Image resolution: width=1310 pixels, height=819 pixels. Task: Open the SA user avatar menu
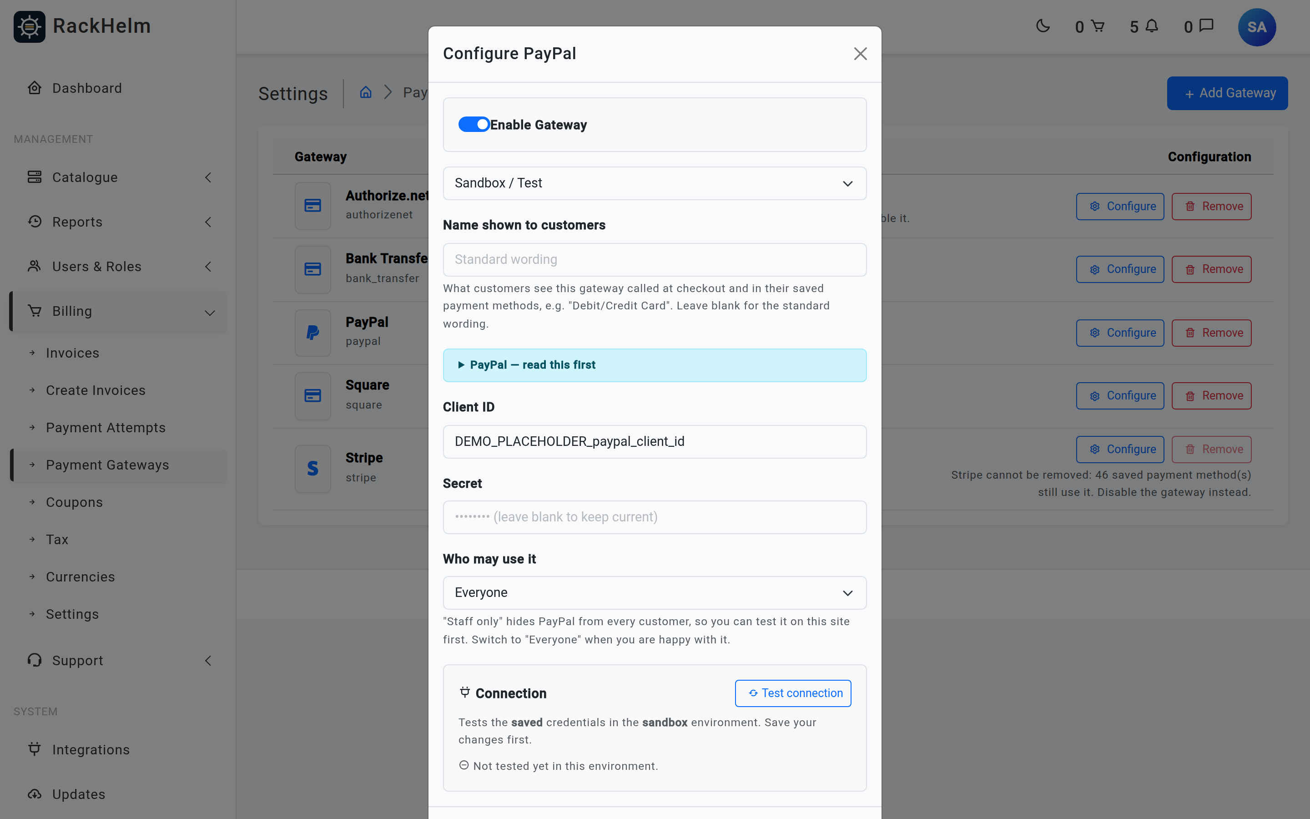(1256, 27)
